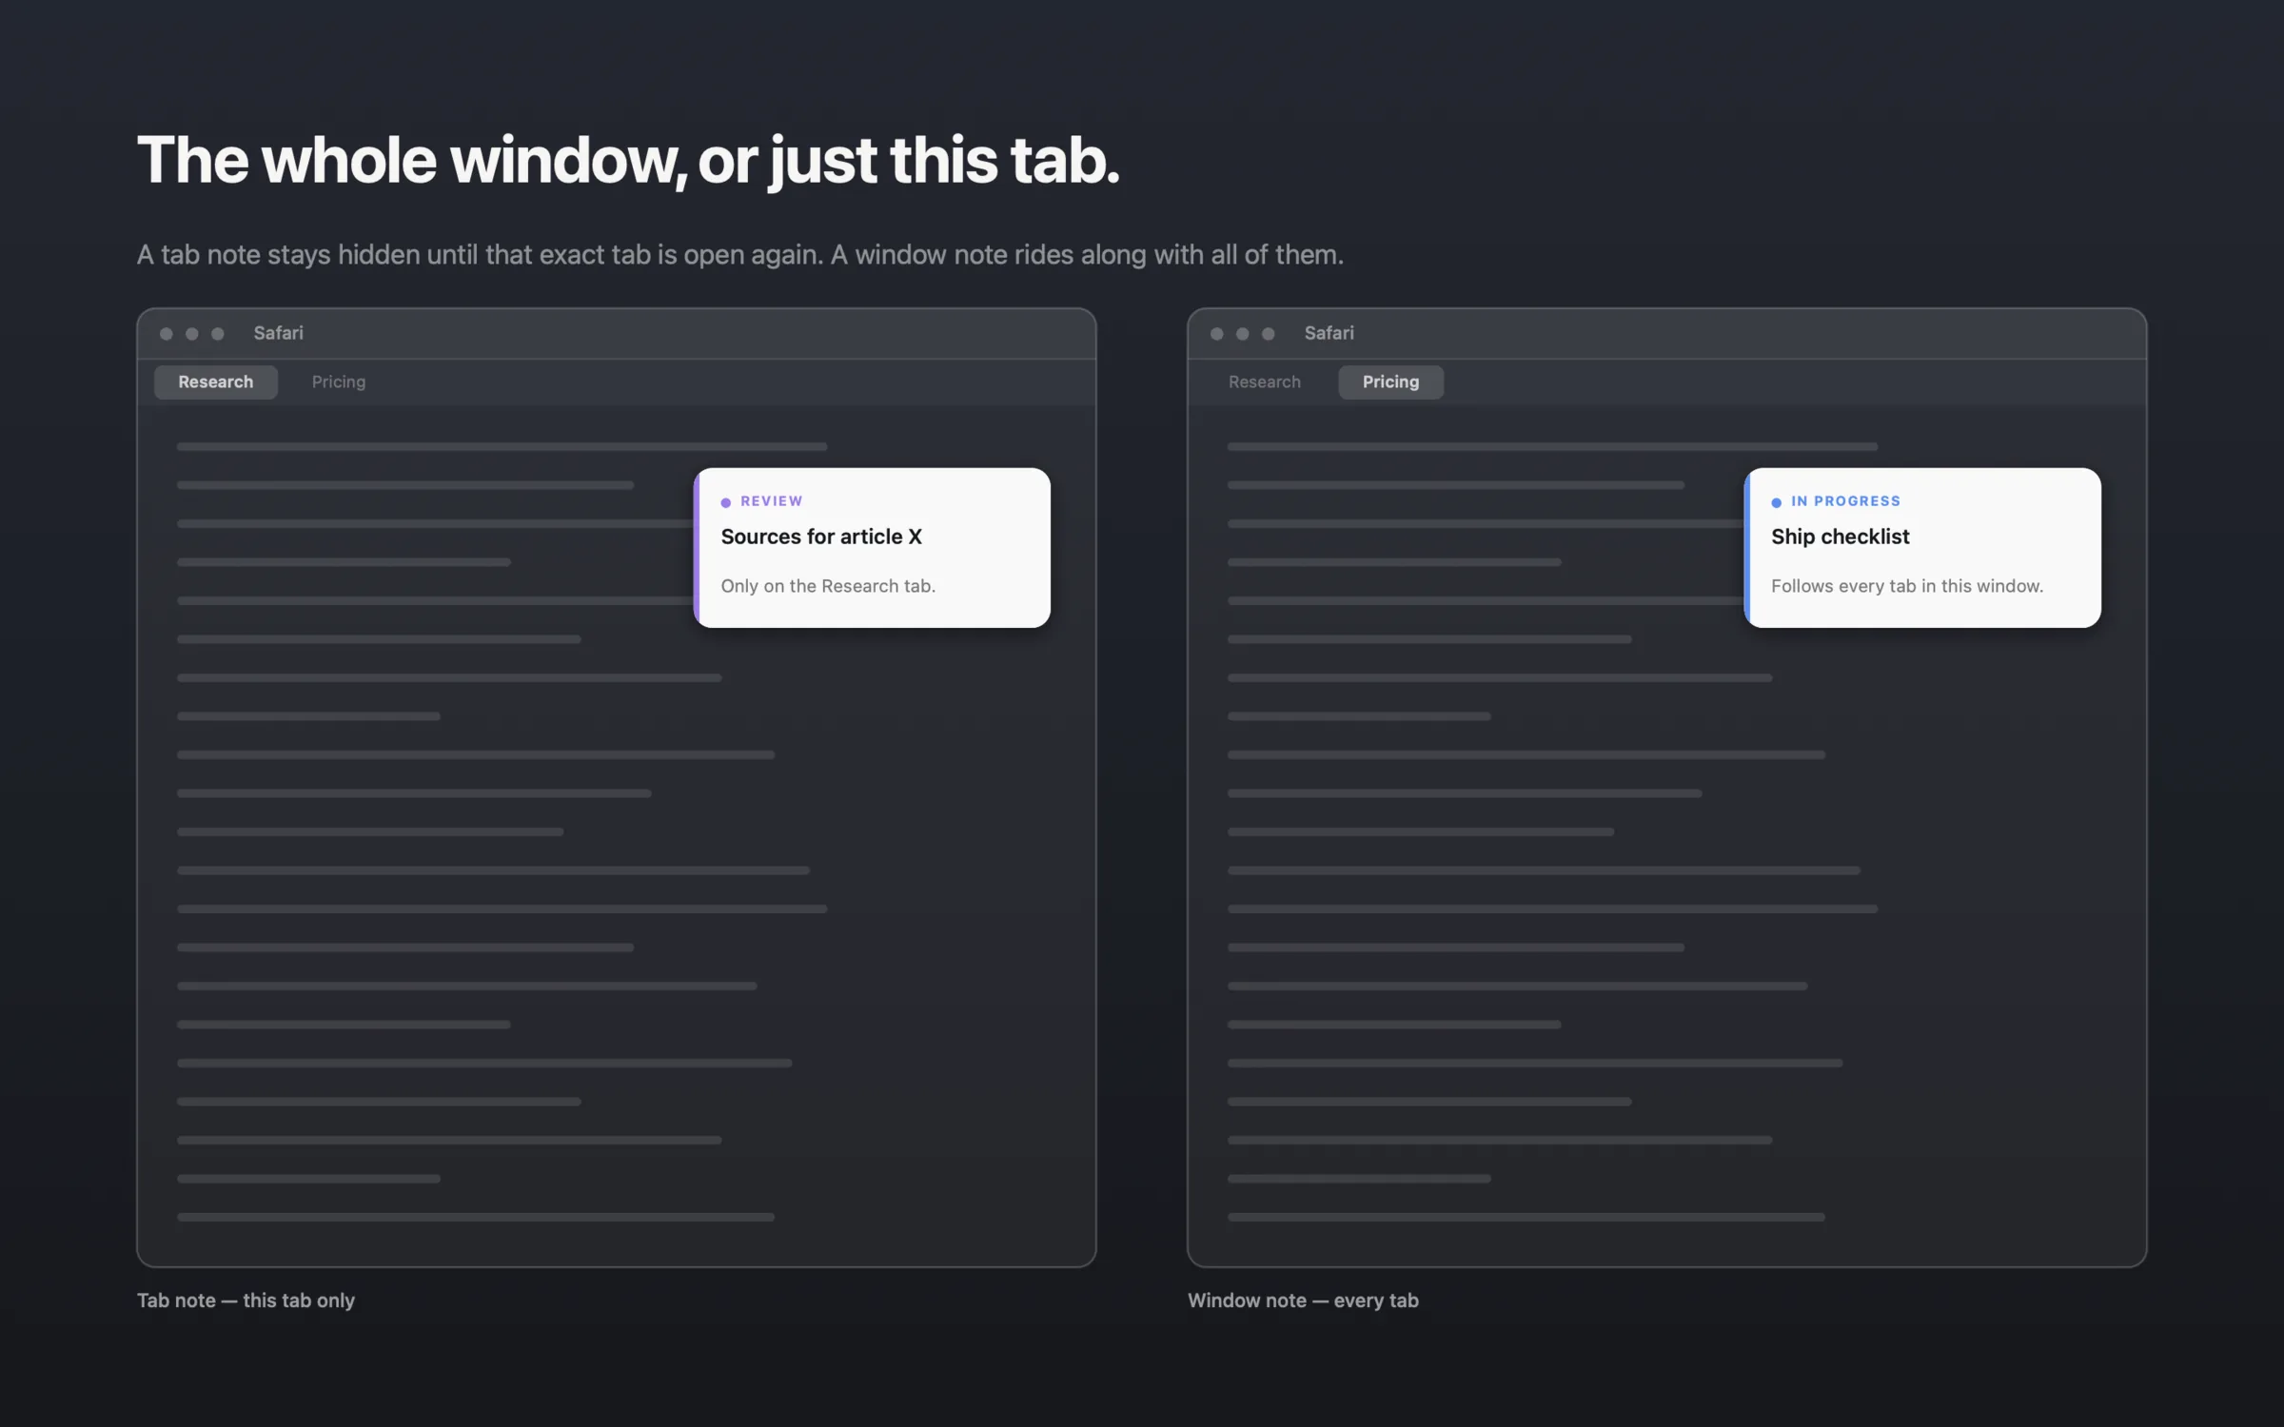Click the blue IN PROGRESS status dot
Image resolution: width=2284 pixels, height=1427 pixels.
tap(1777, 502)
